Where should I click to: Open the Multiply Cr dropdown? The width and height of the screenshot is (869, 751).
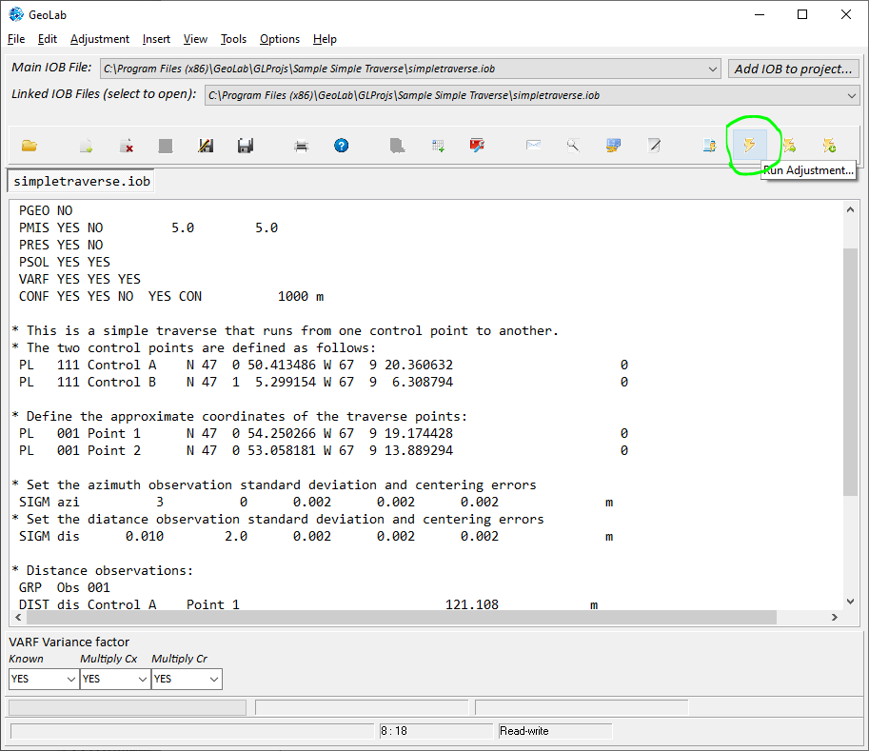click(x=214, y=679)
